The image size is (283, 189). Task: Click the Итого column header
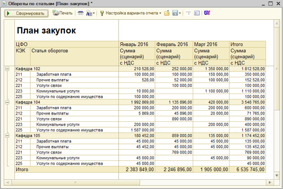(x=248, y=44)
